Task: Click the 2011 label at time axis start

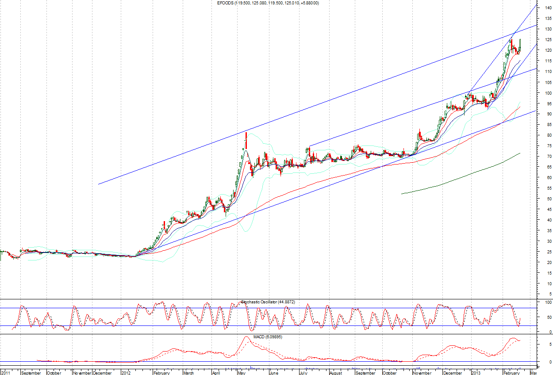Action: pos(6,372)
